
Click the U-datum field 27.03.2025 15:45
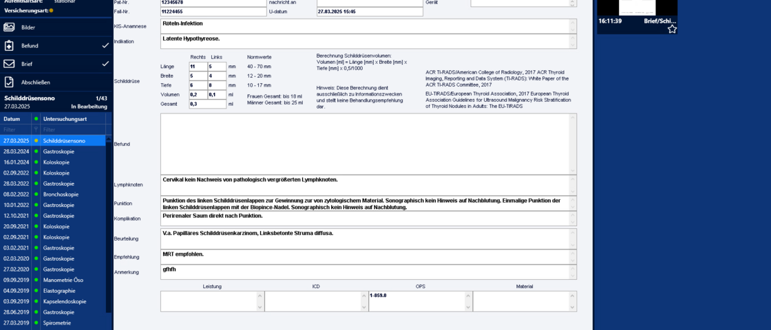pos(369,12)
